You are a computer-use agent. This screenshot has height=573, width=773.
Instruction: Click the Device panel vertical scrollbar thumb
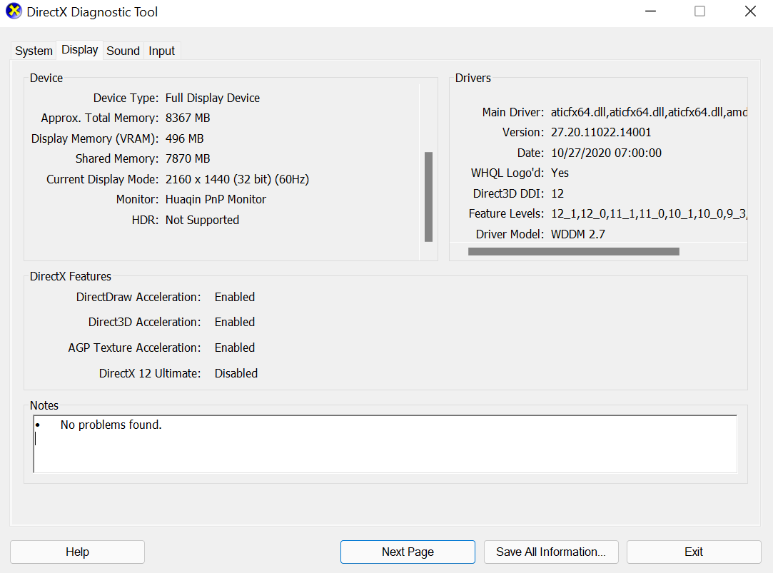click(428, 196)
